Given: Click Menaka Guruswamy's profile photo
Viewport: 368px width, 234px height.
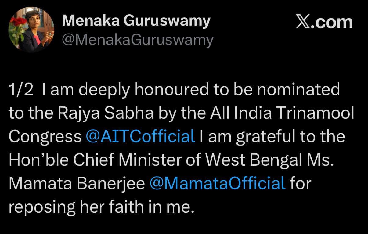Looking at the screenshot, I should (31, 30).
